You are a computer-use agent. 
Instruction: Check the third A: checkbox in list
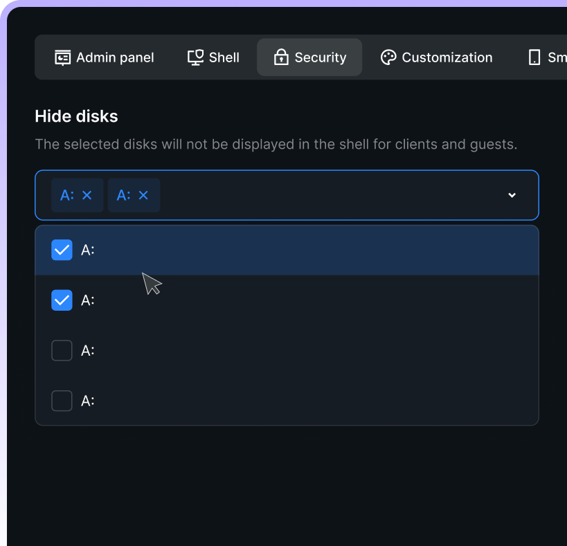[x=62, y=351]
